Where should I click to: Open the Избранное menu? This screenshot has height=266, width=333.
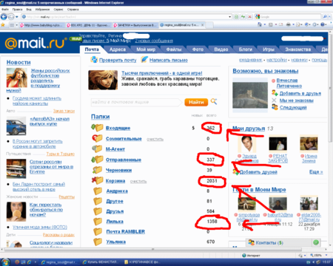click(x=42, y=10)
